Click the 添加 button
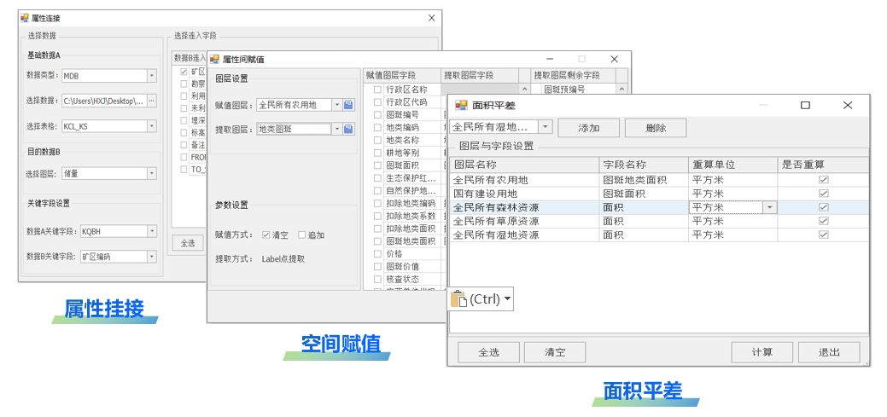 [588, 128]
